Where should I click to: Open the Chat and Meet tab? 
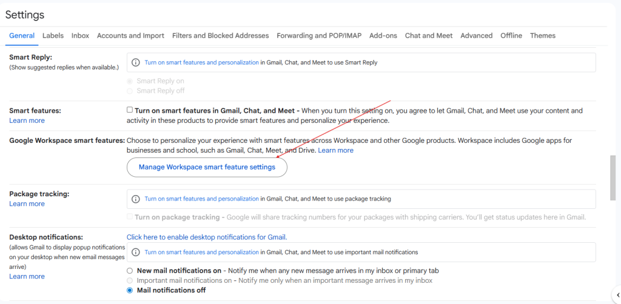(x=429, y=36)
